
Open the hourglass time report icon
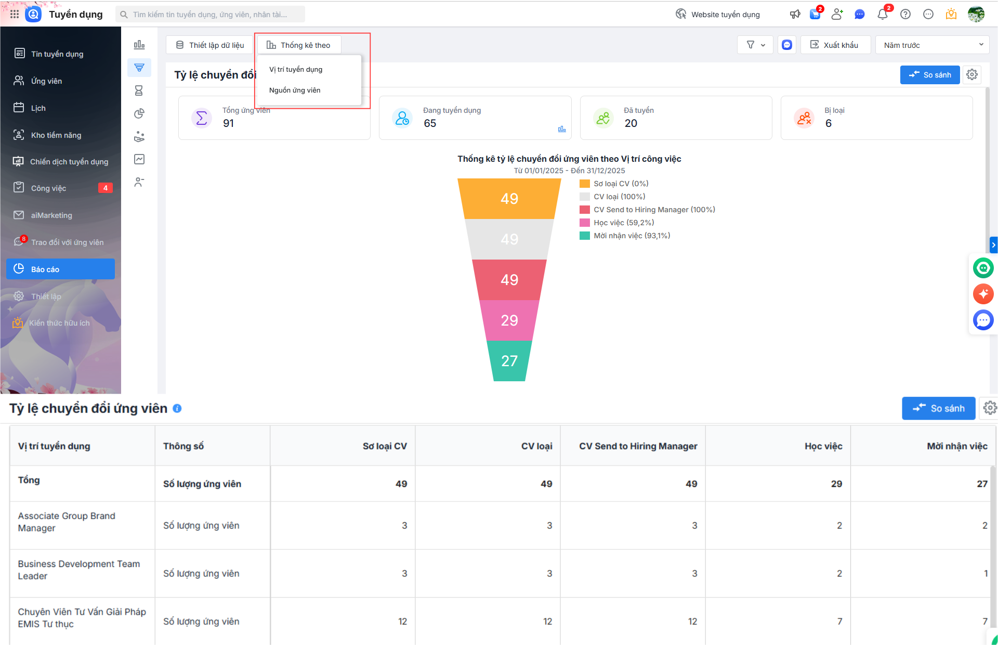coord(139,91)
